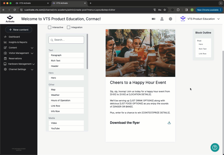Screen dimensions: 224x155
Task: Select the Link Row block in the list
Action: [66, 106]
